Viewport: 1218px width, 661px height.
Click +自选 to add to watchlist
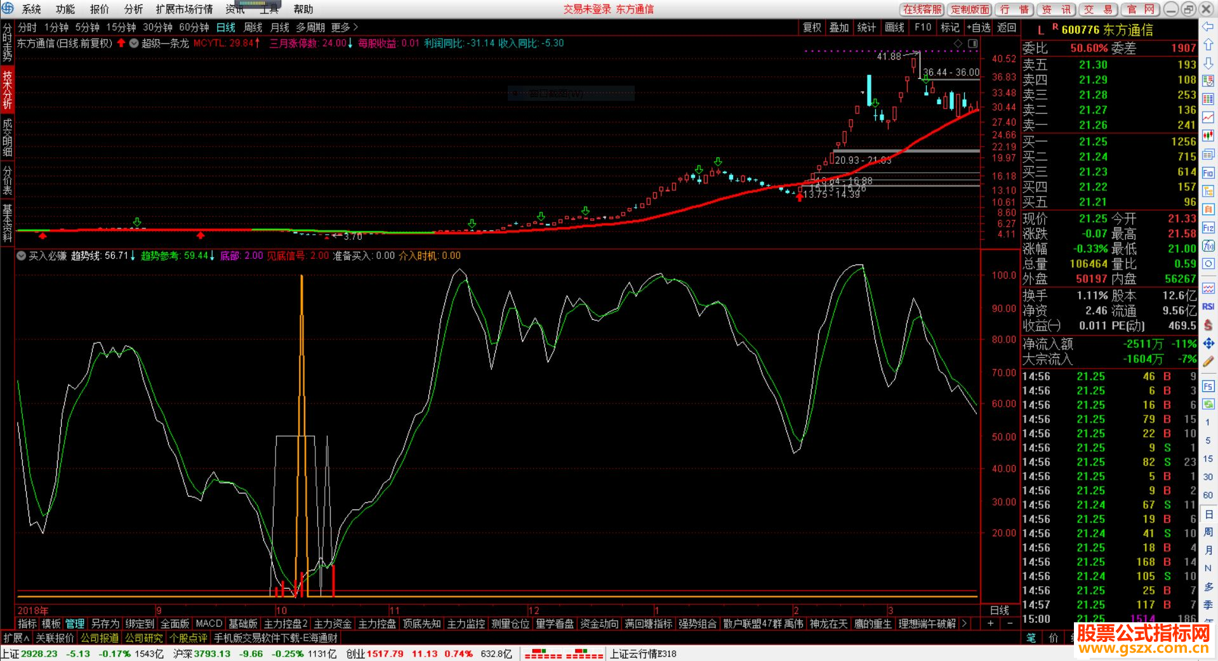pos(978,27)
